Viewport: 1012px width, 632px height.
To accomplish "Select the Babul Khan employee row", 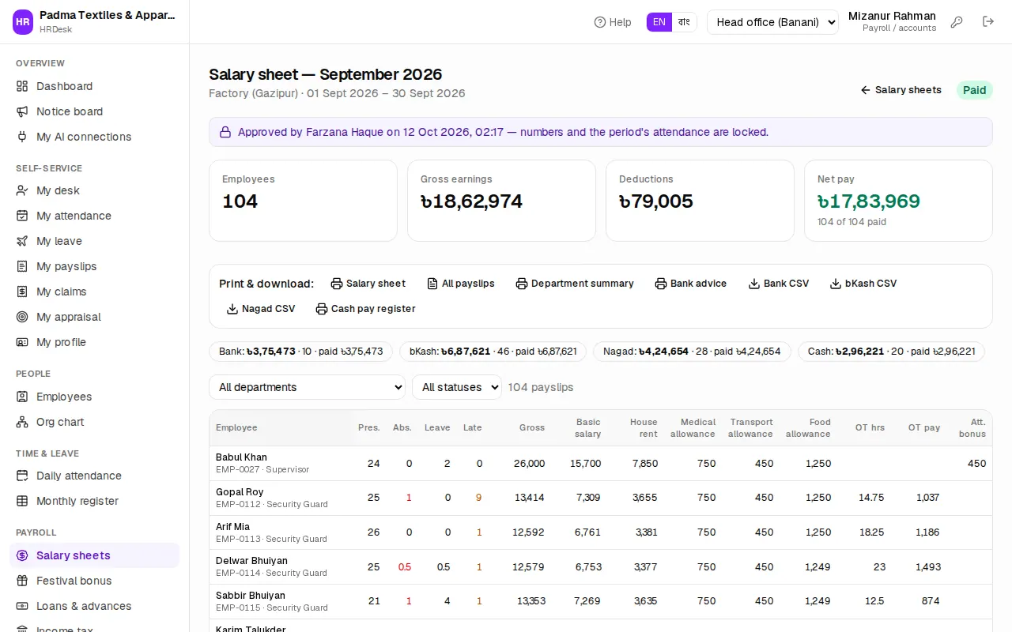I will tap(601, 464).
